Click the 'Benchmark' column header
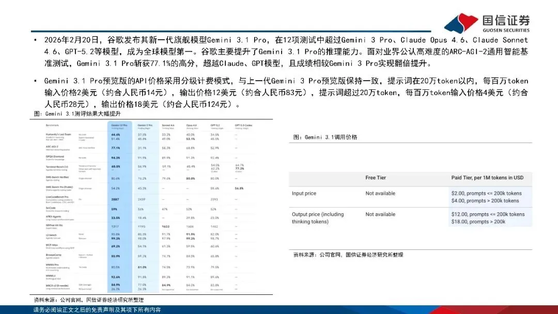 (52, 125)
